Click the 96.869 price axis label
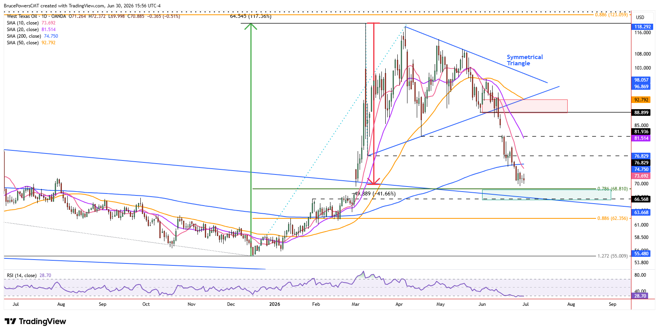659x333 pixels. pos(642,87)
